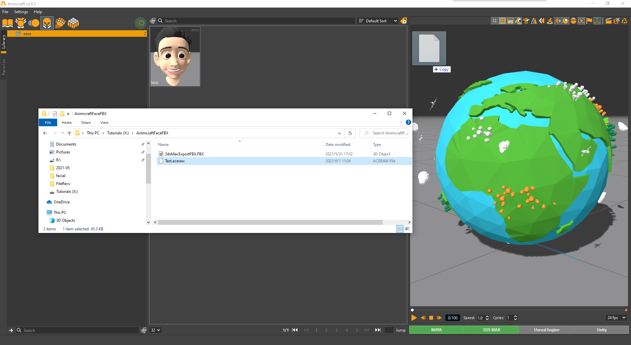Click the green linked-rings icon
Screen dimensions: 631x345
click(140, 23)
